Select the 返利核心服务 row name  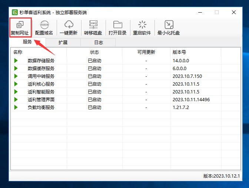click(x=41, y=84)
